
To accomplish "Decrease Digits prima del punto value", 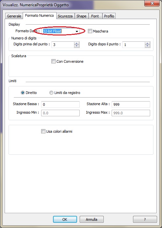I will [x=77, y=46].
